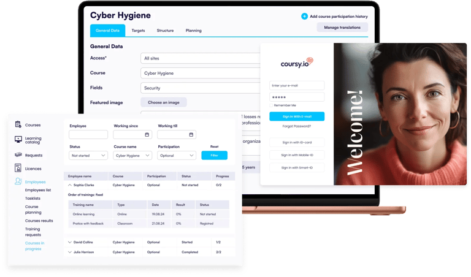Image resolution: width=471 pixels, height=277 pixels.
Task: Click the Forgot Password? link
Action: coord(296,126)
